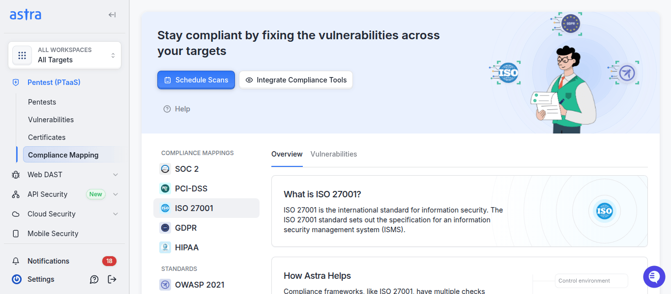Click the Cloud Security cloud icon
This screenshot has width=671, height=294.
[x=16, y=214]
